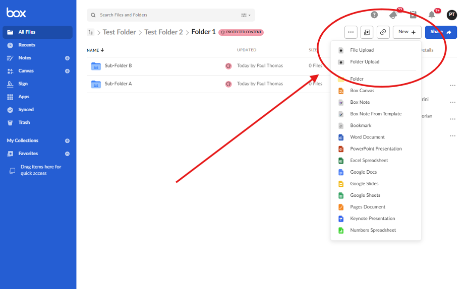Choose Folder Upload from New menu

pos(376,62)
